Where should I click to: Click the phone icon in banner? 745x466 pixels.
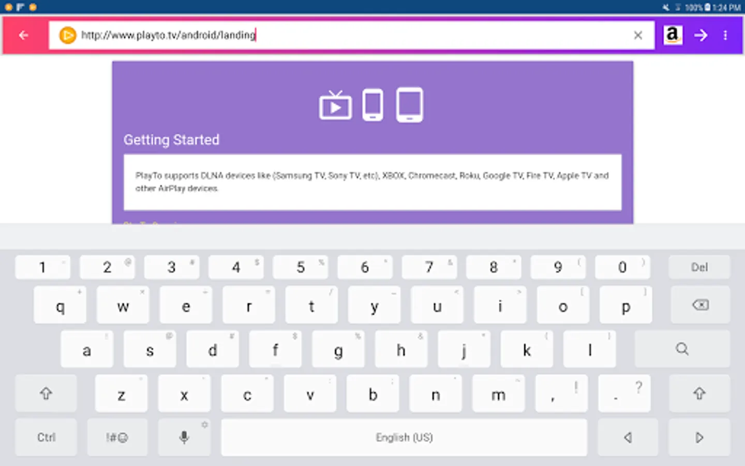tap(373, 105)
